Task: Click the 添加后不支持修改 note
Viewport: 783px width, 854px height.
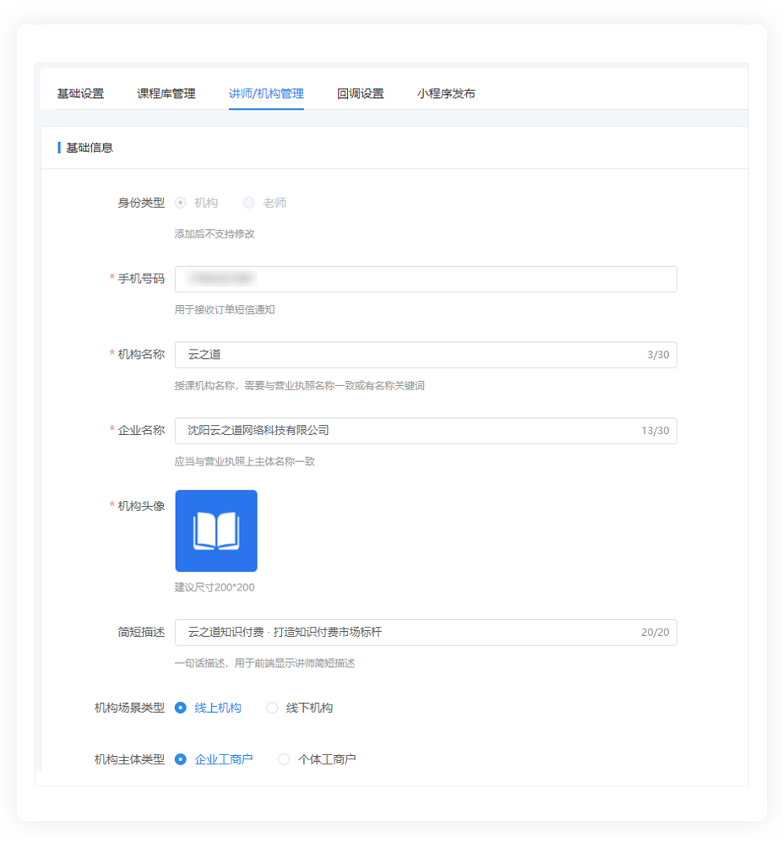Action: click(x=215, y=234)
